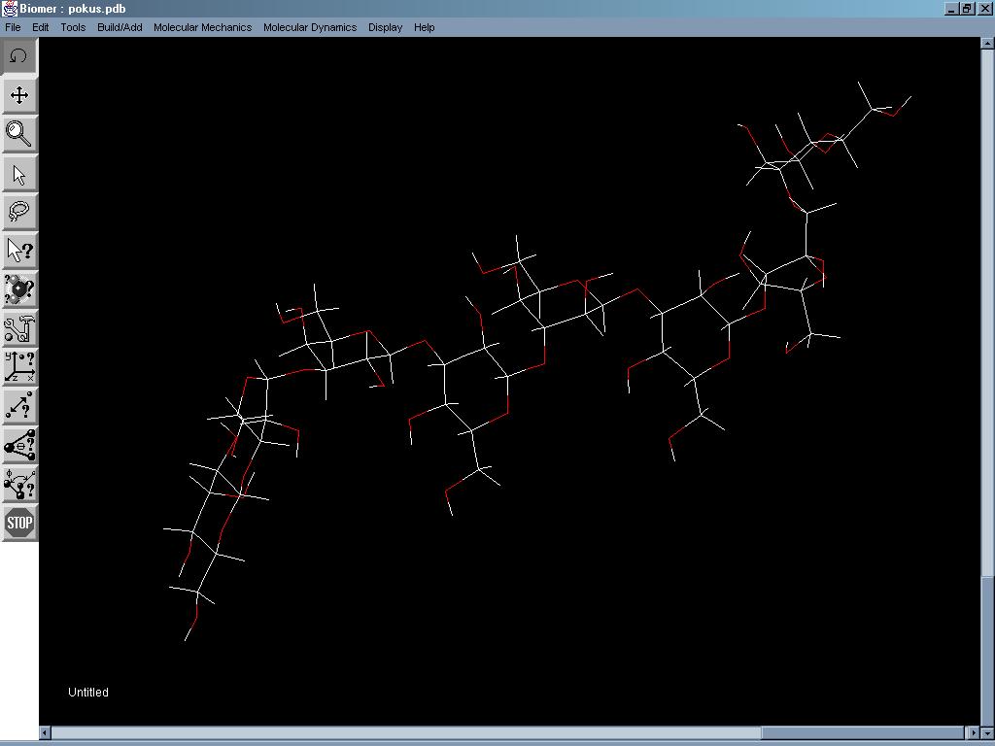Click the horizontal scrollbar thumb
This screenshot has height=746, width=995.
tap(863, 732)
